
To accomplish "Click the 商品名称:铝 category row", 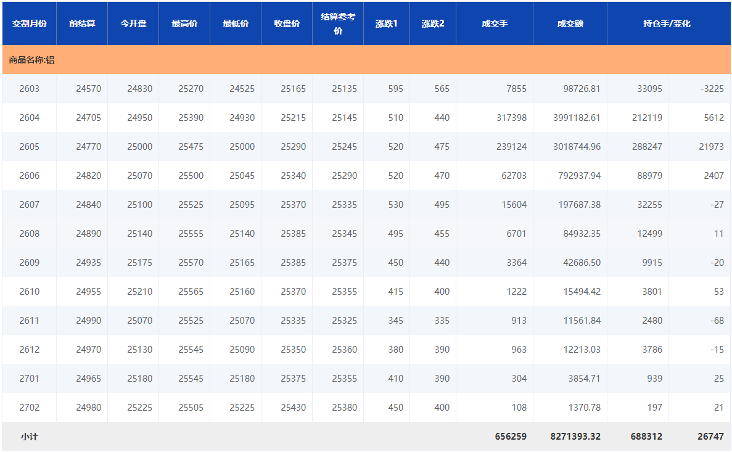I will (x=32, y=60).
